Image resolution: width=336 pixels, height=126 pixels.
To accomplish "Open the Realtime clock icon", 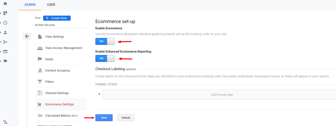I will coord(5,23).
